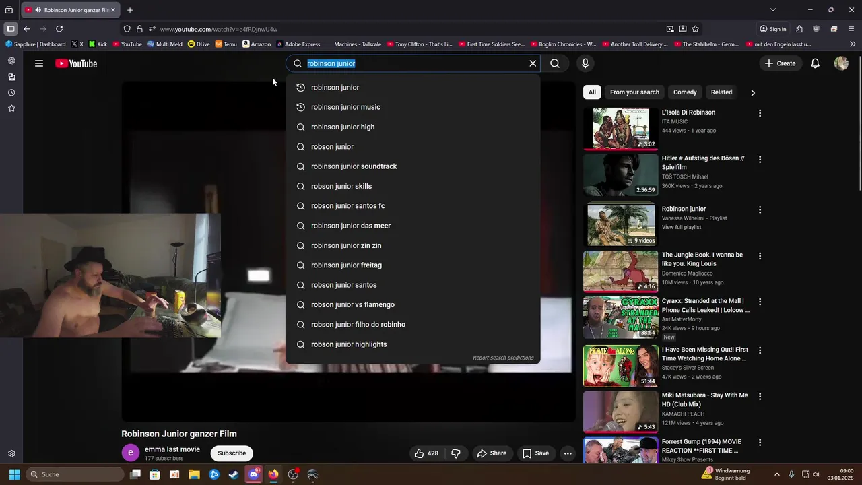The image size is (862, 485).
Task: Open Windwarnung weather widget
Action: [x=725, y=474]
